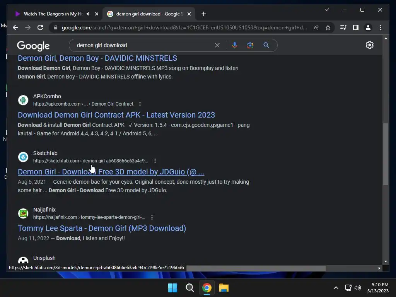
Task: Click the Chrome taskbar icon
Action: [x=207, y=288]
